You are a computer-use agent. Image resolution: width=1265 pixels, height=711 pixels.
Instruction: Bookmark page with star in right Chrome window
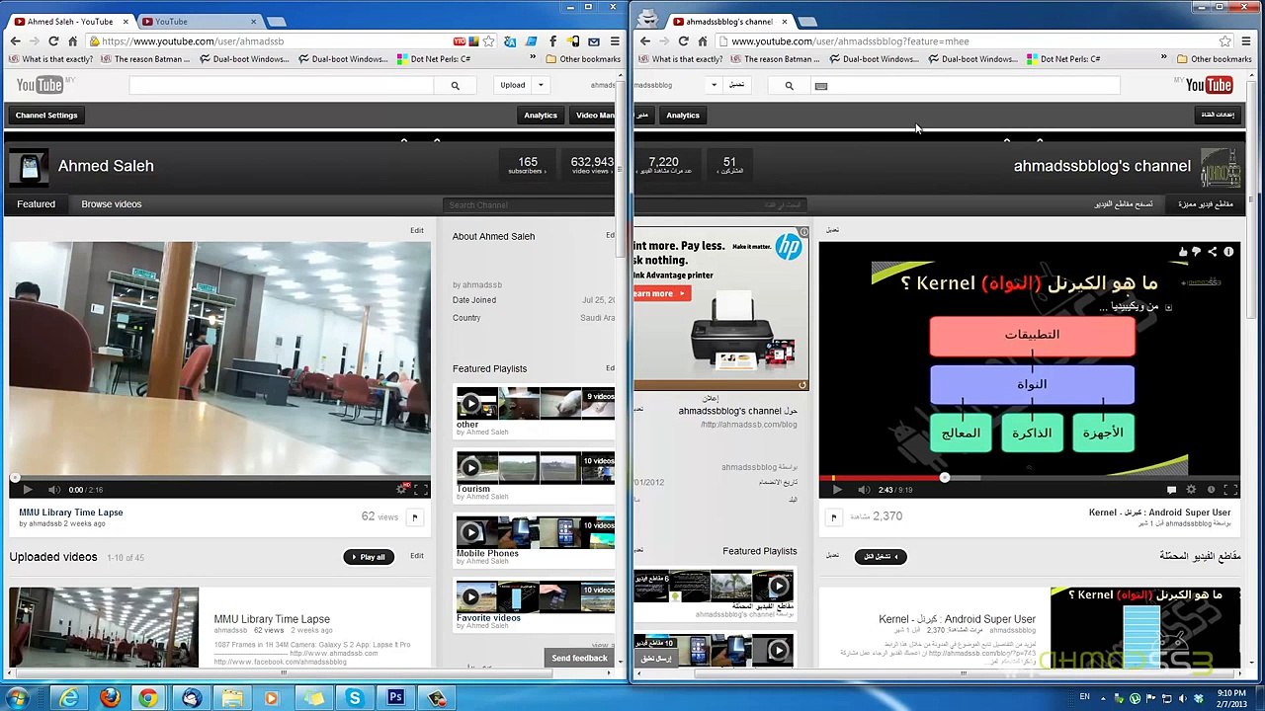1225,41
